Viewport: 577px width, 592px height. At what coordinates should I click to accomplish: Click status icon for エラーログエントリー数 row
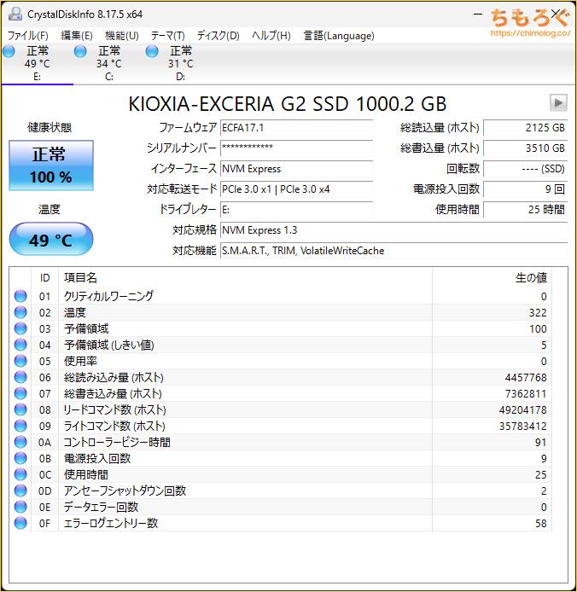click(x=20, y=523)
